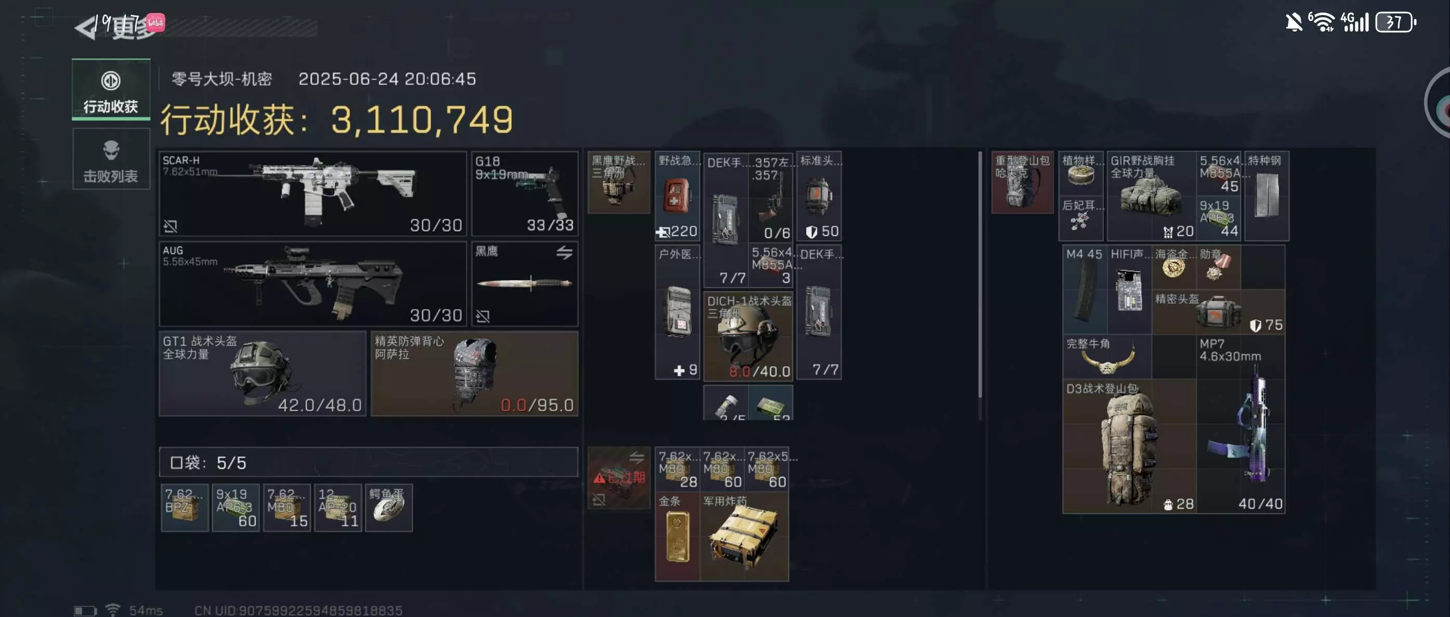Click the 口袋 5/5 pocket header

click(x=368, y=462)
